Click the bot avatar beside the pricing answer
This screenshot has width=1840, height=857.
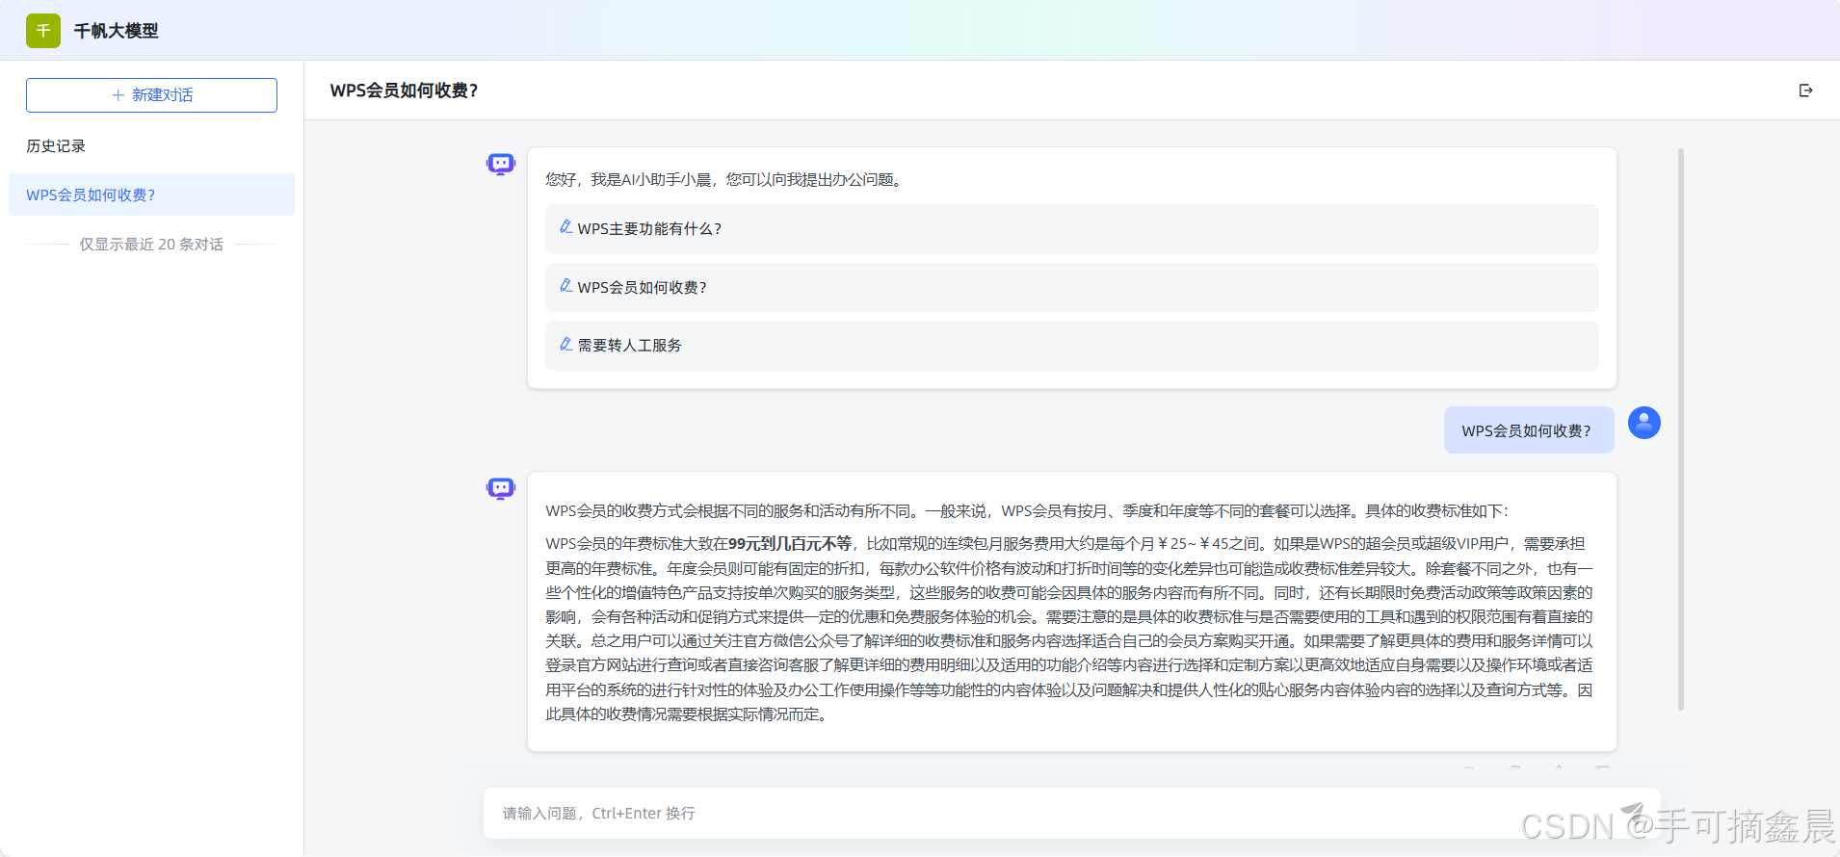click(501, 489)
